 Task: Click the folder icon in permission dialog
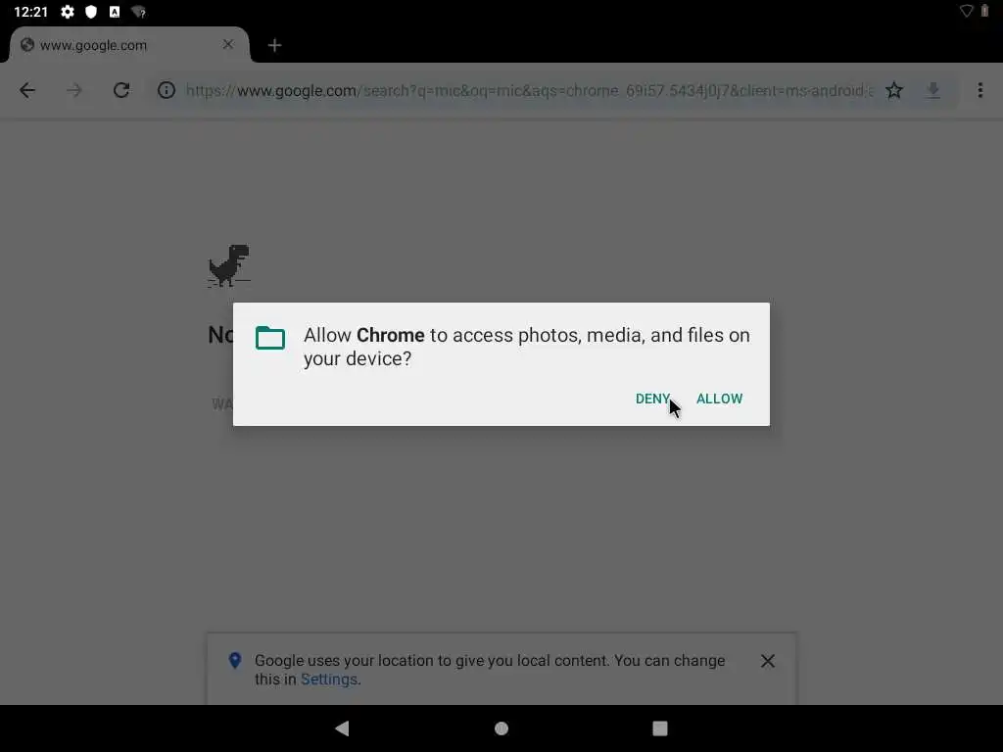270,338
